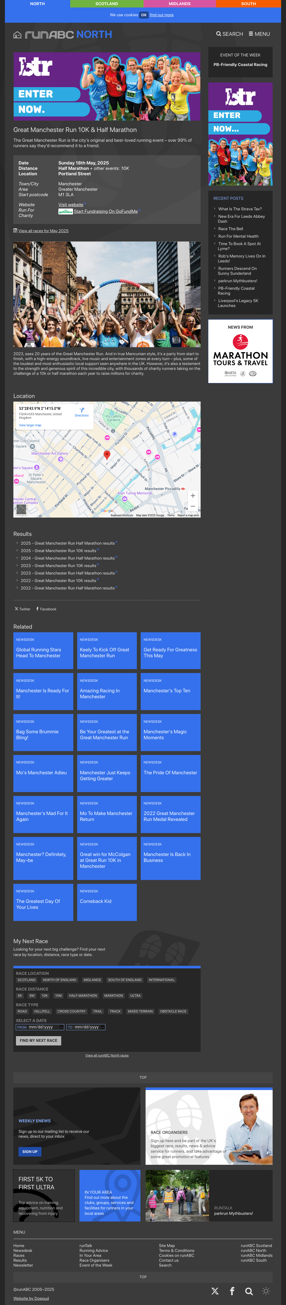This screenshot has width=286, height=1305.
Task: Open footer X social icon
Action: 215,1291
